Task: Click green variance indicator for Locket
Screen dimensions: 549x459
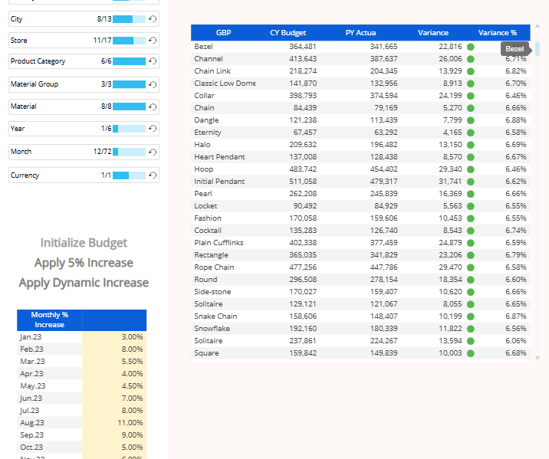Action: pyautogui.click(x=471, y=206)
